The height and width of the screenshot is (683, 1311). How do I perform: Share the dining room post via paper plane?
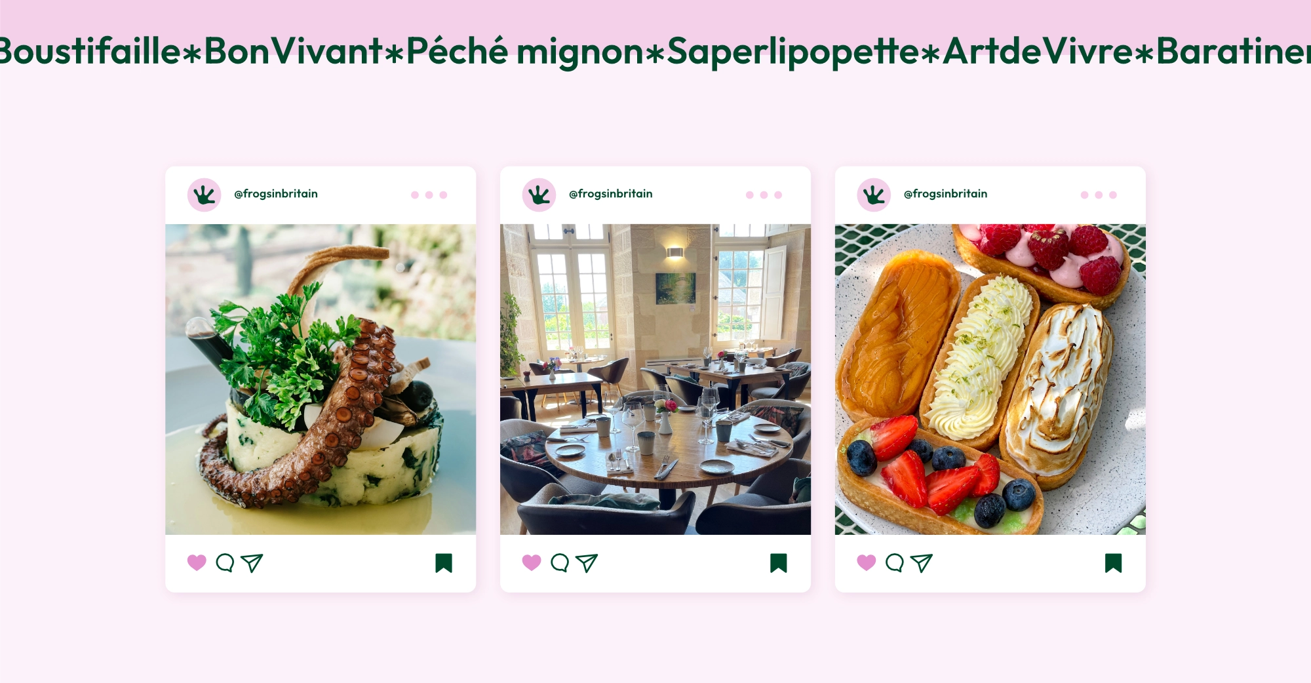tap(587, 563)
